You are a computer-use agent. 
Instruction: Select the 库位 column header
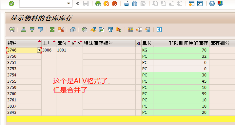tap(64, 43)
